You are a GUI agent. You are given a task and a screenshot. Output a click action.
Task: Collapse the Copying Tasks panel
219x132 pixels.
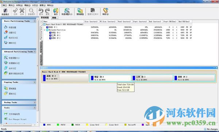click(x=35, y=82)
